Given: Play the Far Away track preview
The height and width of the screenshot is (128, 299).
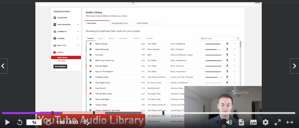Looking at the screenshot, I should tap(91, 55).
